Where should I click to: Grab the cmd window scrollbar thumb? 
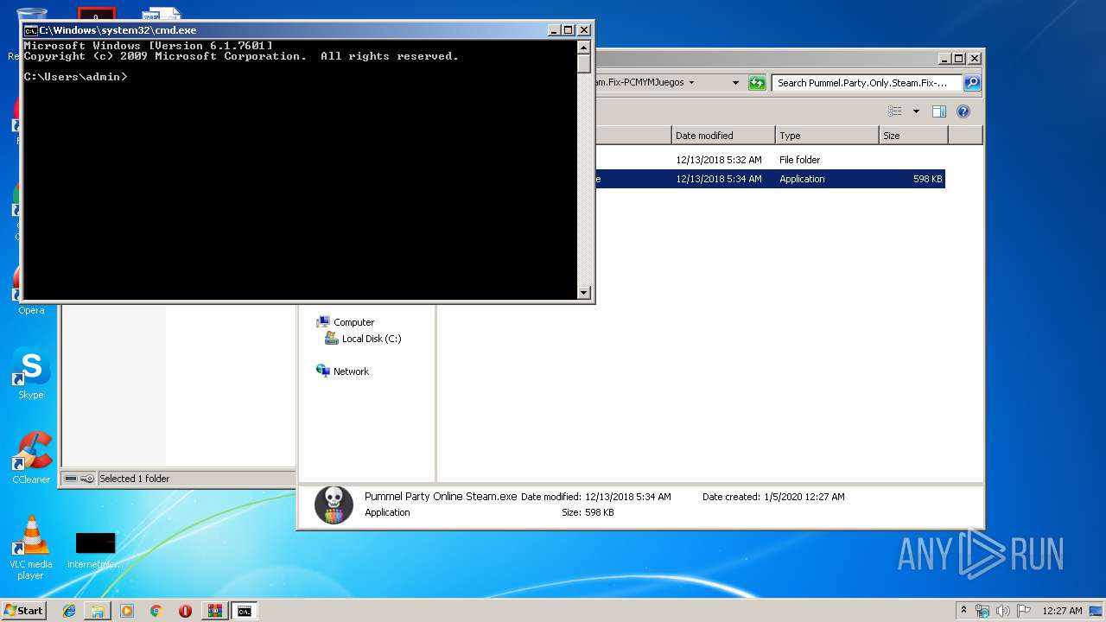click(584, 64)
